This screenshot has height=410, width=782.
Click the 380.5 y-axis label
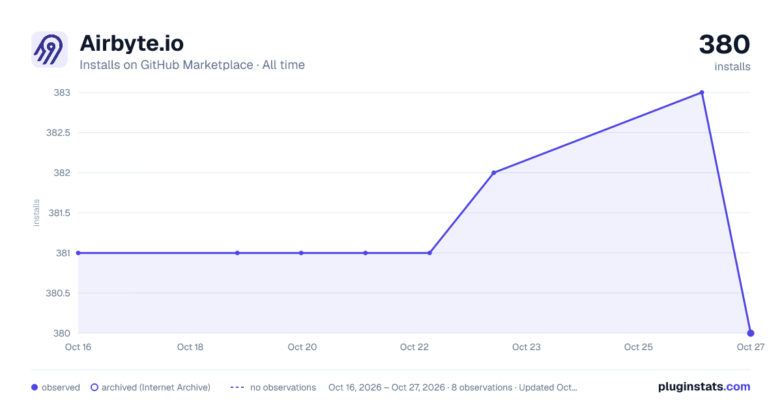point(57,293)
